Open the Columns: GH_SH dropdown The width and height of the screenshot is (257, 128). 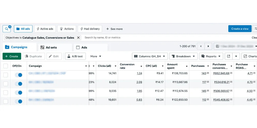[150, 56]
